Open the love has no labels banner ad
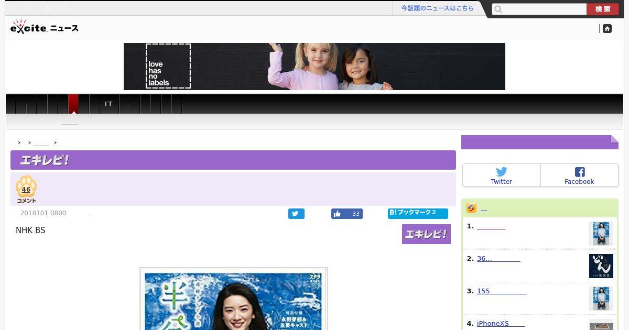The width and height of the screenshot is (629, 330). (x=314, y=67)
